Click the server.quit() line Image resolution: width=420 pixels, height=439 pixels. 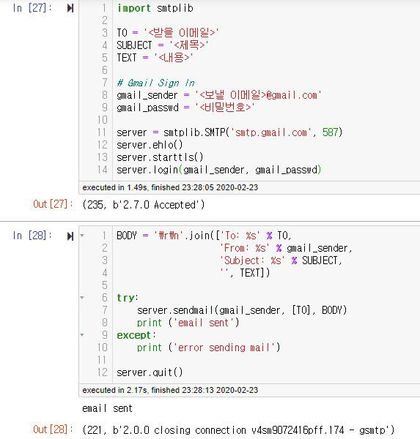(x=150, y=372)
